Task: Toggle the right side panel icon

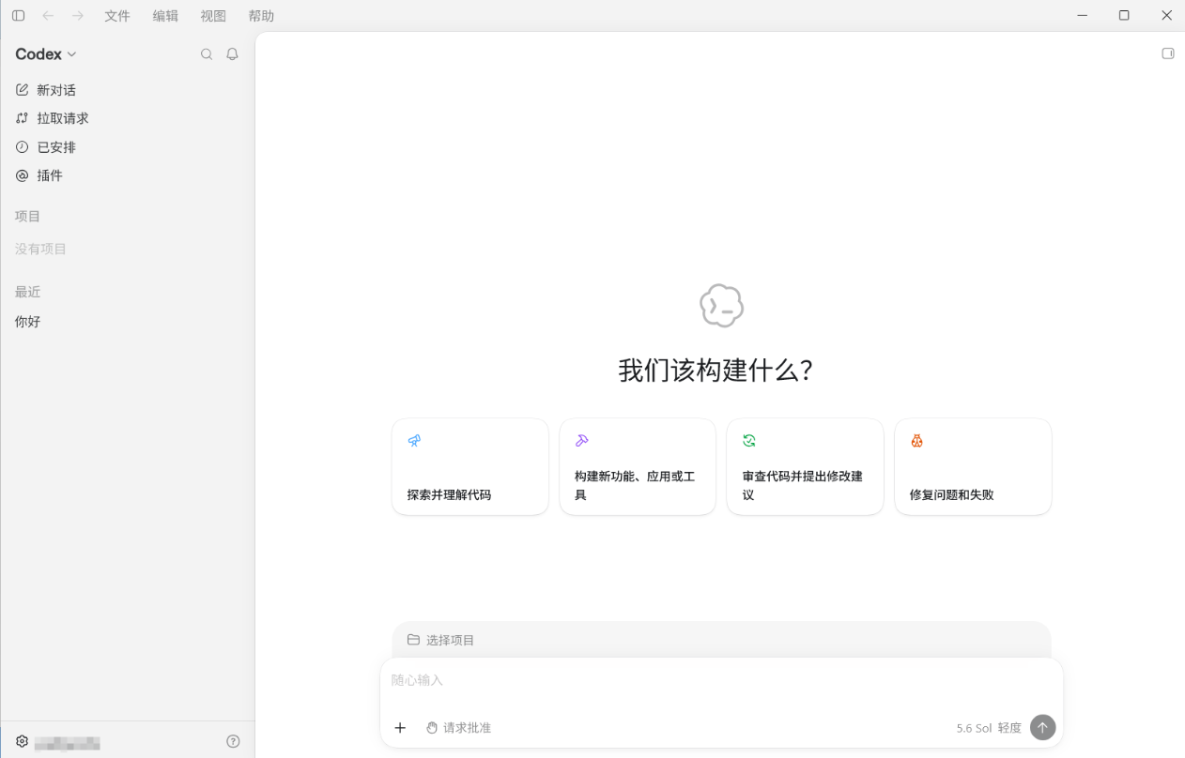Action: [x=1168, y=53]
